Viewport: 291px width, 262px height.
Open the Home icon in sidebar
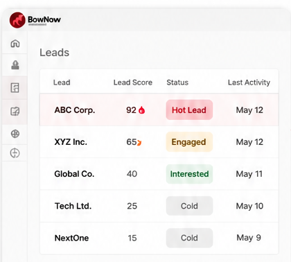(15, 43)
